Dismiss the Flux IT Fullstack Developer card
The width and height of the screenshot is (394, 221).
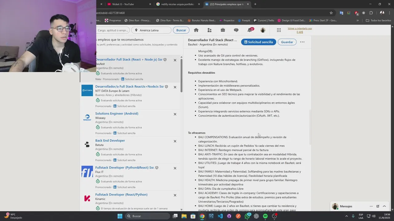tap(175, 168)
